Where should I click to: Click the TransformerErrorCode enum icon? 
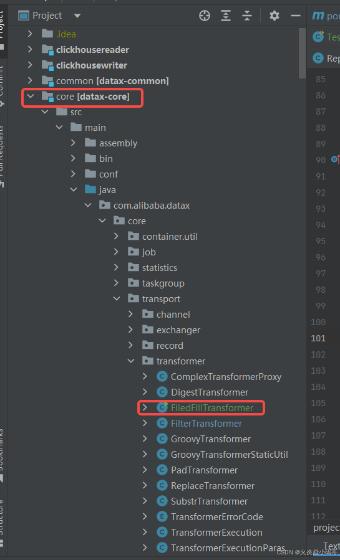(x=162, y=517)
